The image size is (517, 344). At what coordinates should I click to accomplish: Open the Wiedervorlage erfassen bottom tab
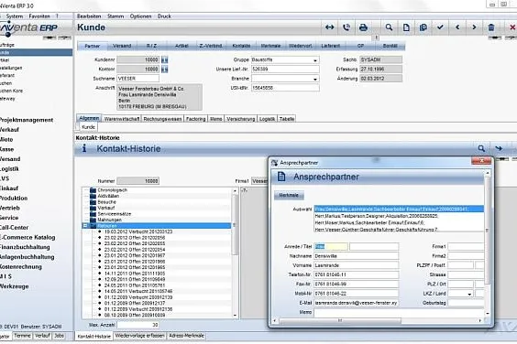[140, 336]
